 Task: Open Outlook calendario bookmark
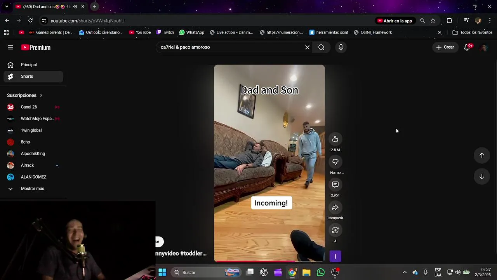[101, 33]
